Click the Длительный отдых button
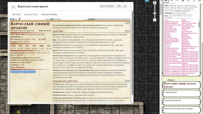Viewport: 203px width, 114px height. [x=29, y=72]
